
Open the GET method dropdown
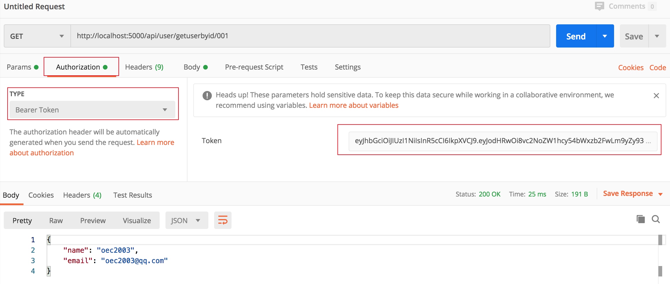(x=37, y=36)
